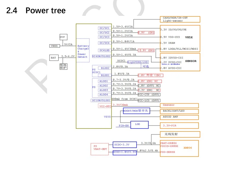Click the '3.5-4.2V' battery voltage label
The height and width of the screenshot is (174, 235).
[x=68, y=56]
